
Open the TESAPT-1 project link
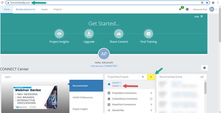[116, 83]
